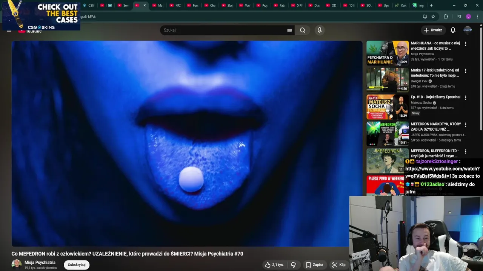
Task: Open a new browser tab with plus
Action: pos(431,5)
